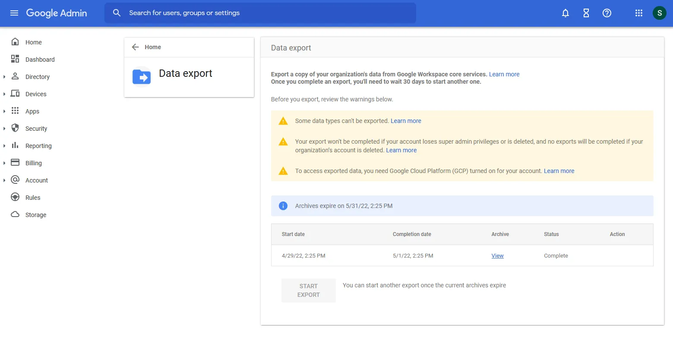The height and width of the screenshot is (340, 673).
Task: Open the View archive link
Action: (497, 255)
